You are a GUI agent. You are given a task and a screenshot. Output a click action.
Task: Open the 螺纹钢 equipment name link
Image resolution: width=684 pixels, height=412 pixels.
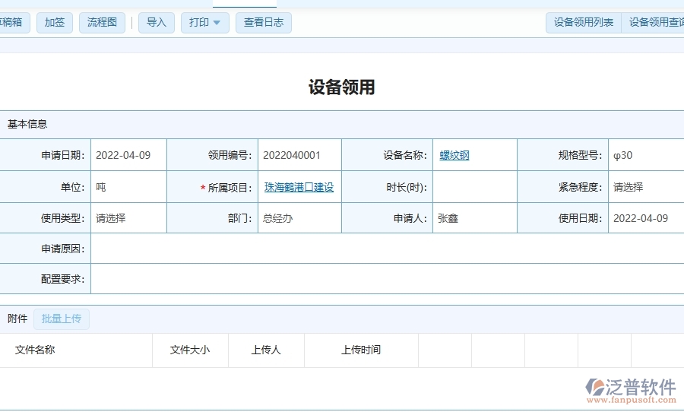tap(454, 155)
